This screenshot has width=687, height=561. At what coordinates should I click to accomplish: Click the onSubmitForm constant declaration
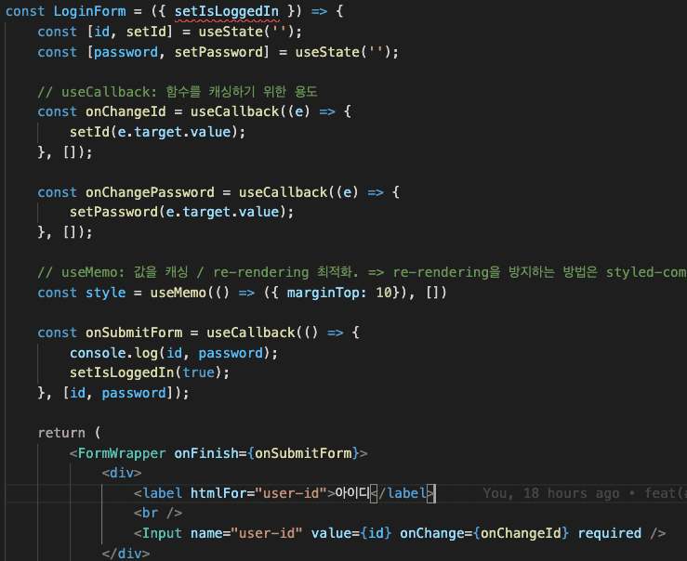point(134,333)
